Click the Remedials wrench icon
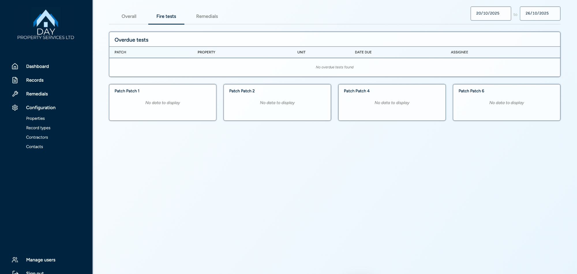This screenshot has height=274, width=577. pyautogui.click(x=15, y=94)
